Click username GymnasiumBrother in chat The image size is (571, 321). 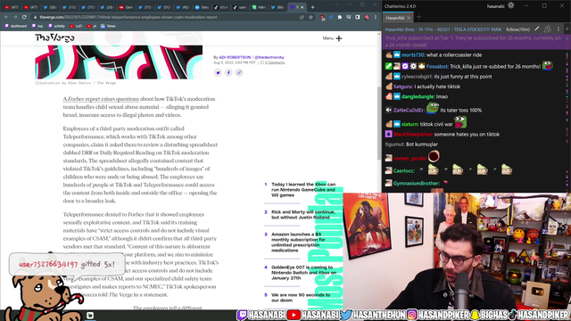[x=417, y=184]
